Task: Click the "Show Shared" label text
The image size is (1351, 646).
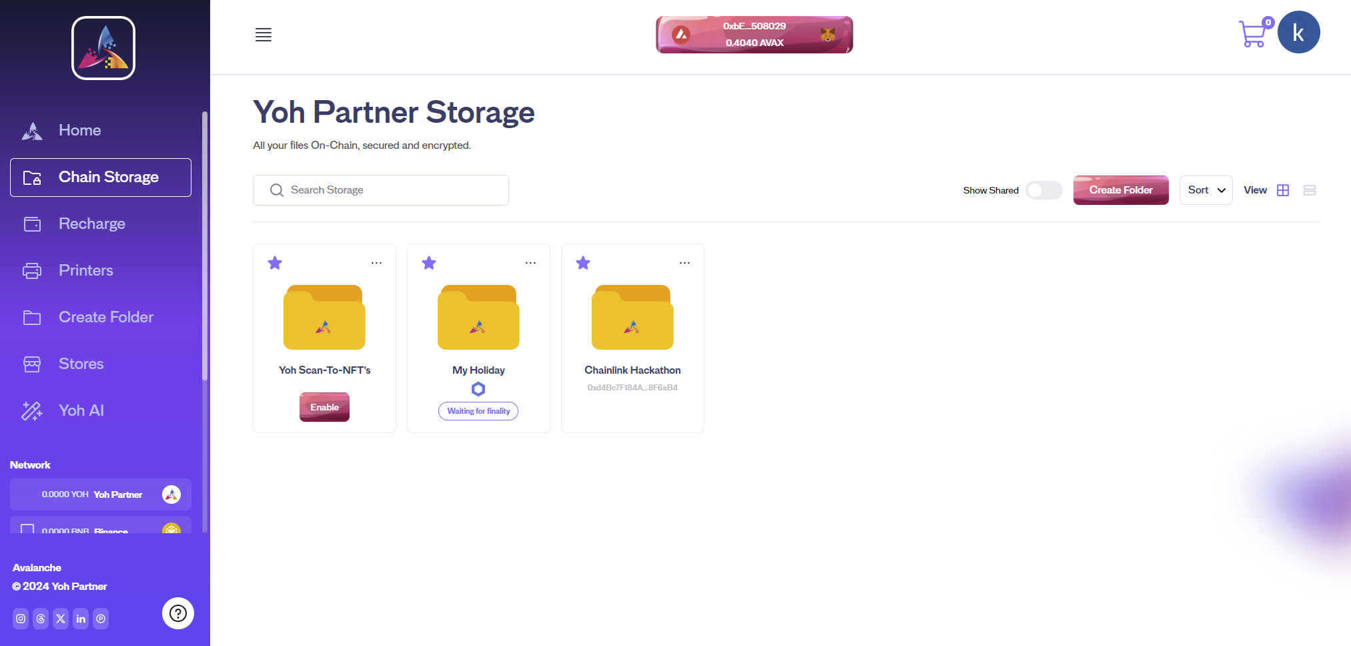Action: coord(991,190)
